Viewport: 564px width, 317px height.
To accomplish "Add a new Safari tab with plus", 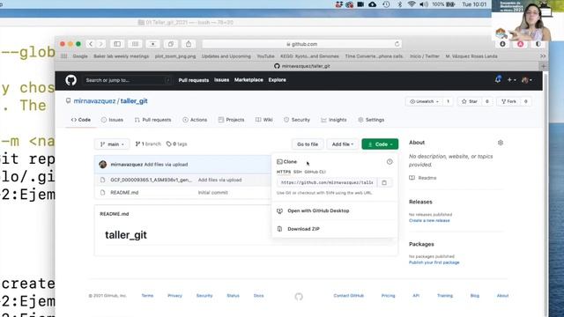I will pyautogui.click(x=544, y=66).
